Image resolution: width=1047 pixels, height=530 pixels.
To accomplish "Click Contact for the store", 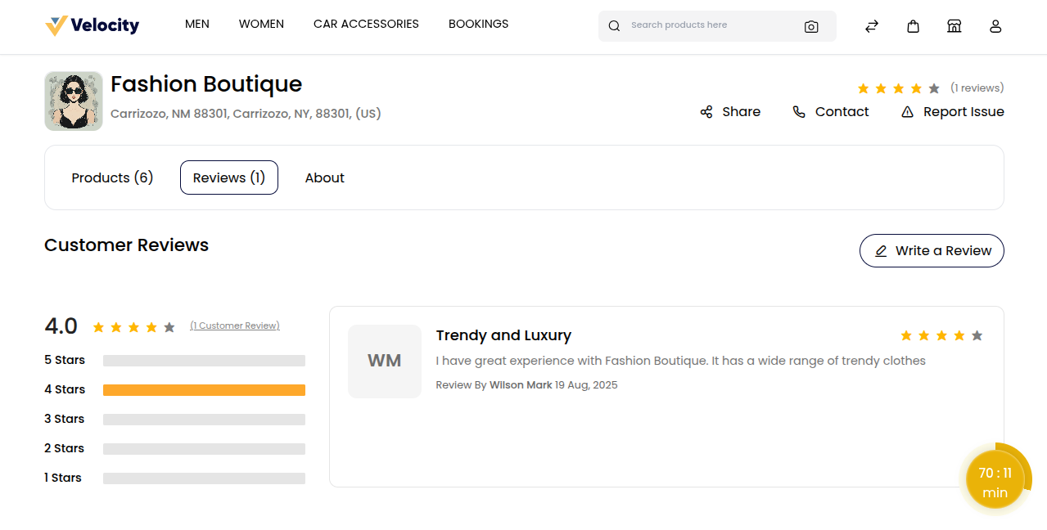I will [x=831, y=112].
